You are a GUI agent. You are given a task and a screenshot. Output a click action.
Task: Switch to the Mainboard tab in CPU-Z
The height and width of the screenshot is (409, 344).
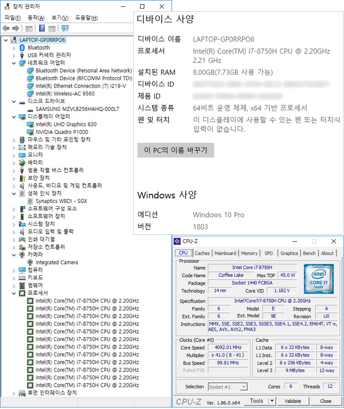click(225, 253)
